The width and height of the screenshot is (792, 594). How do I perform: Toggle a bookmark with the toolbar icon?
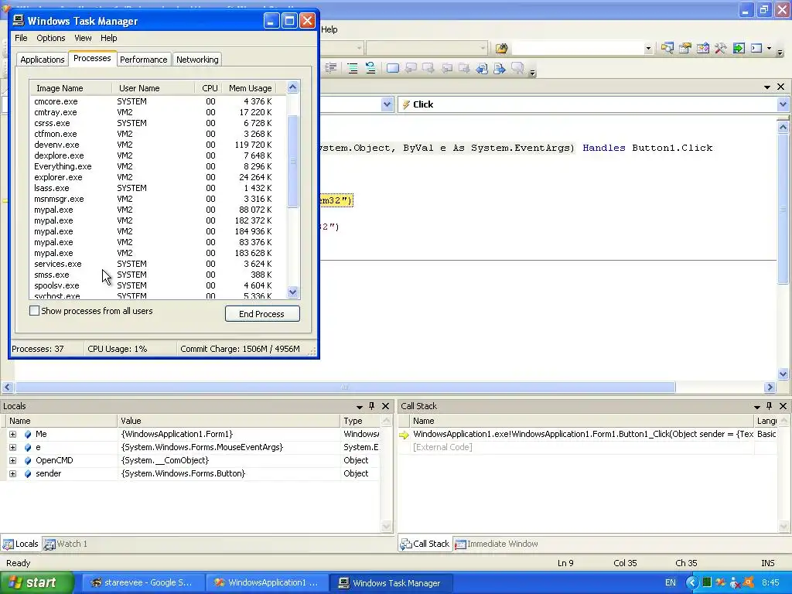click(x=393, y=68)
